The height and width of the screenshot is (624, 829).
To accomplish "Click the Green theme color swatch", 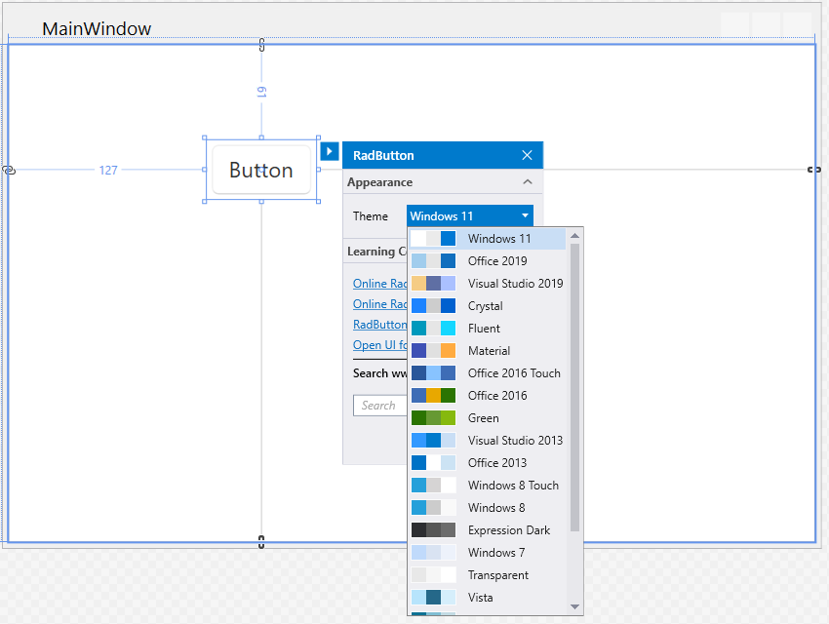I will point(434,418).
